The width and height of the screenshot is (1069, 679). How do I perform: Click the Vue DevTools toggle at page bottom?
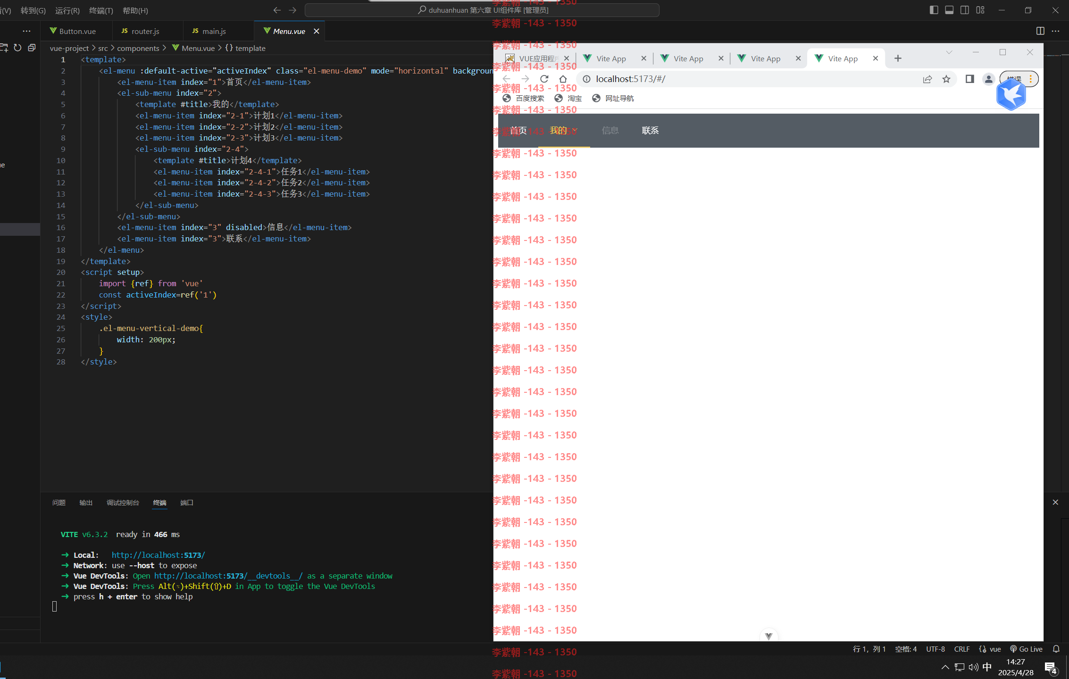pyautogui.click(x=768, y=636)
